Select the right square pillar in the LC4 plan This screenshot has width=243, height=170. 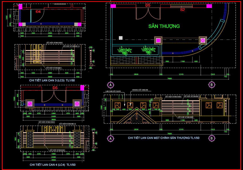(x=77, y=104)
